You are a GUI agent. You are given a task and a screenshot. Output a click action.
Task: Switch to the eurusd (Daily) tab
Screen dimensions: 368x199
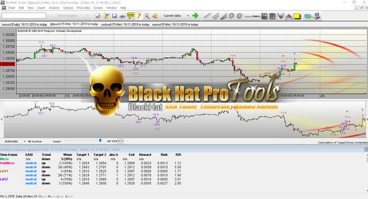pyautogui.click(x=25, y=24)
